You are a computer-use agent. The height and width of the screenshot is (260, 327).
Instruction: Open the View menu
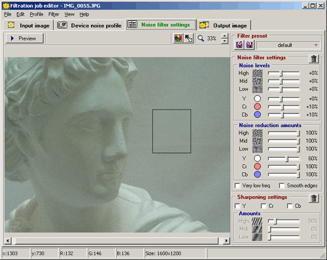(x=69, y=14)
